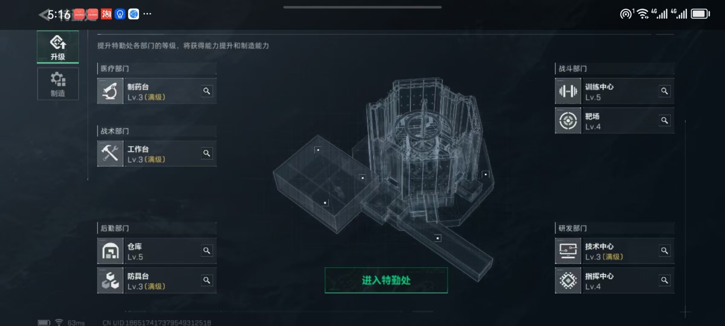
Task: Switch to the 升级 tab
Action: pos(58,47)
